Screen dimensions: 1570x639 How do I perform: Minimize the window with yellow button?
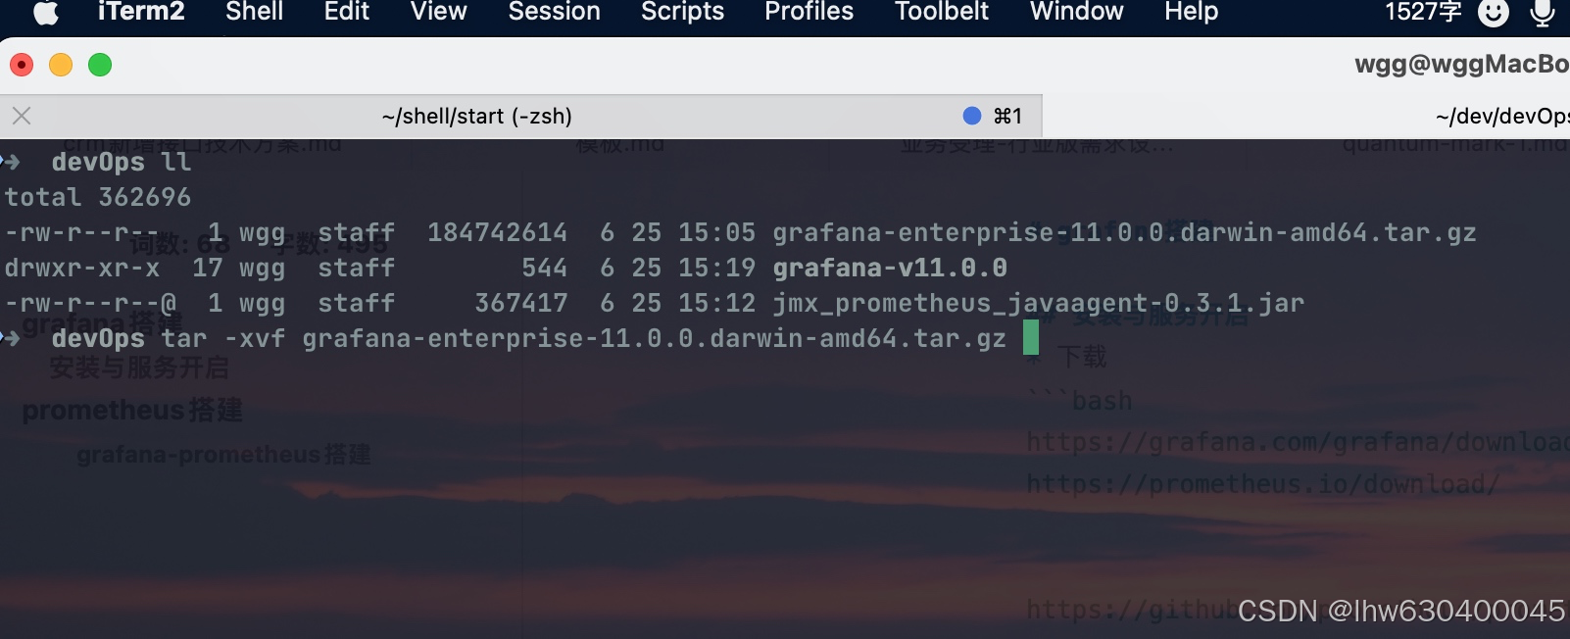pos(61,65)
